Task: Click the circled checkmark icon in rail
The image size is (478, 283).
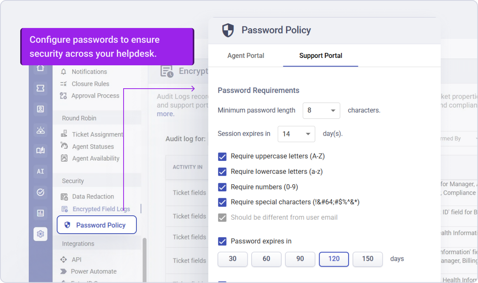Action: point(40,192)
